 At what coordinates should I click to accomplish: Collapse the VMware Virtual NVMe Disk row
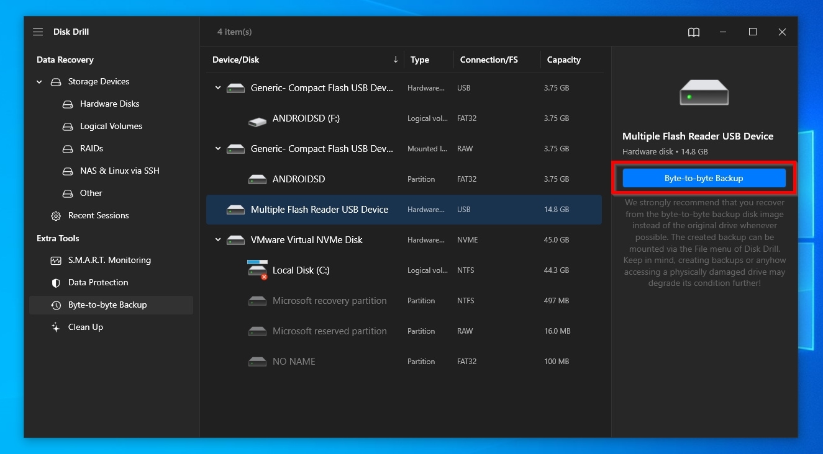pyautogui.click(x=218, y=240)
